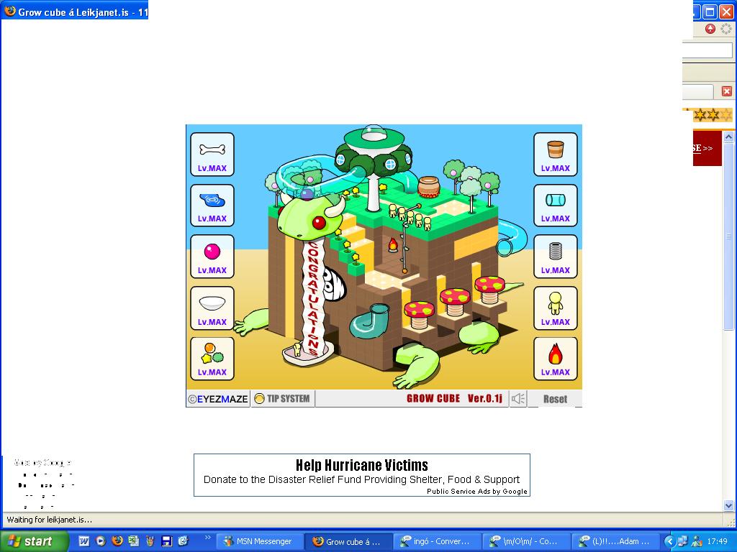Viewport: 737px width, 552px height.
Task: Click the red bell toolbar icon
Action: [x=710, y=29]
